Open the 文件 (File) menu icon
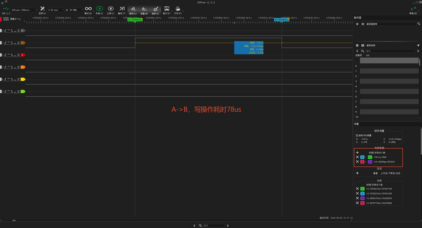 178,9
